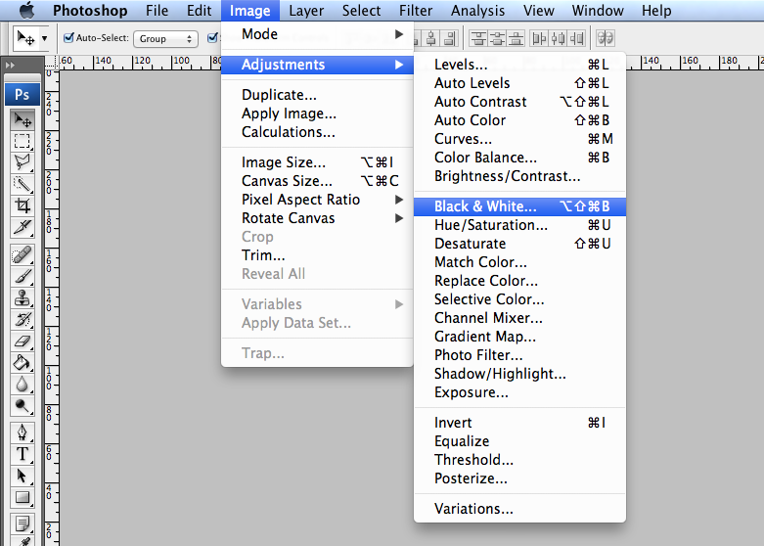Expand the toolbox with double-arrow
The width and height of the screenshot is (764, 546).
[x=10, y=65]
